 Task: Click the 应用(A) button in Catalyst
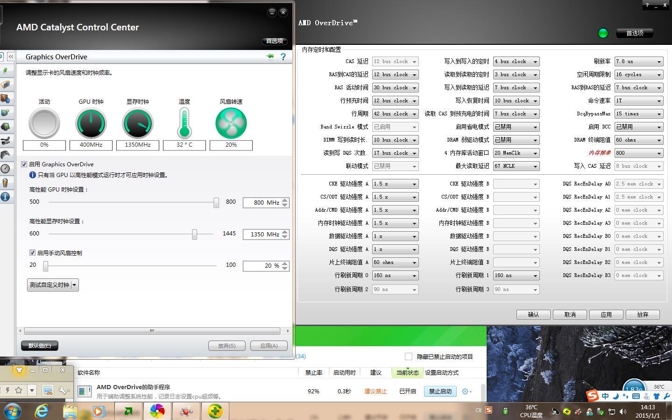(x=269, y=346)
